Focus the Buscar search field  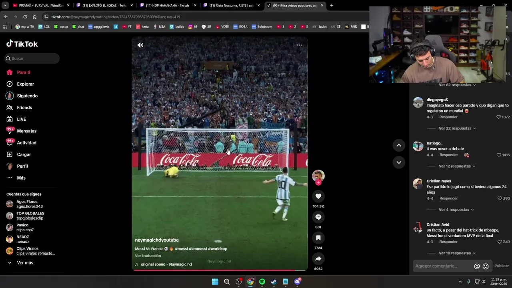32,58
